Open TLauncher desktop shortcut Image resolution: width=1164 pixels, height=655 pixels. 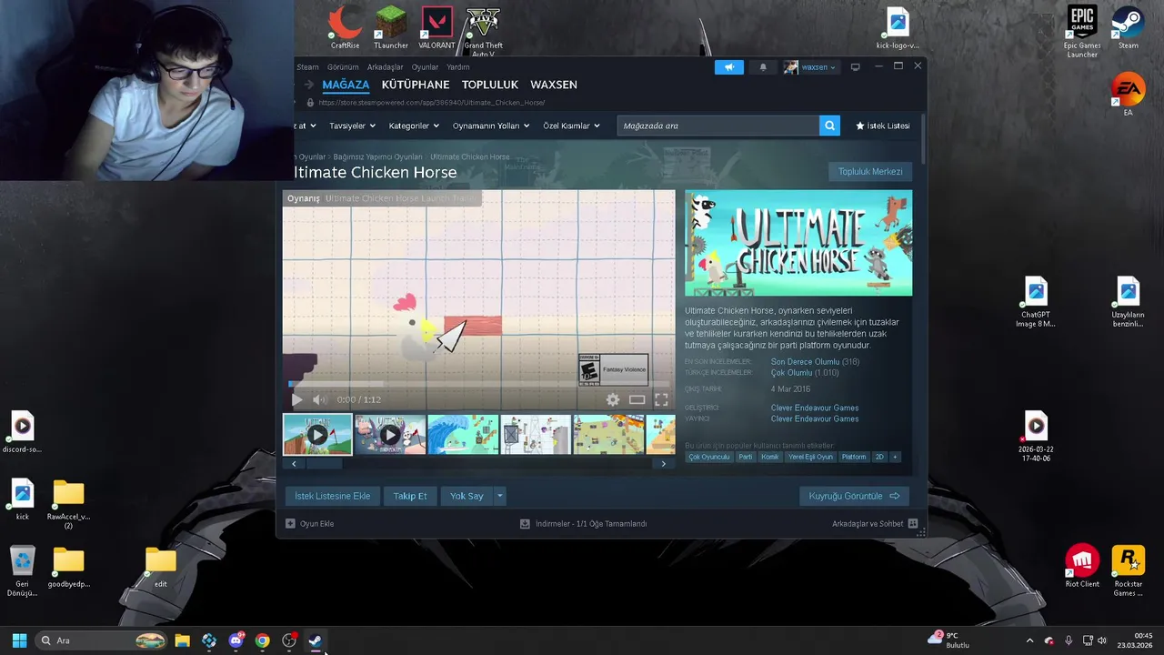[391, 27]
